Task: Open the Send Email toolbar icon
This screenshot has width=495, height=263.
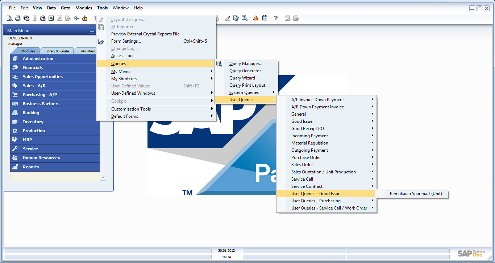Action: pyautogui.click(x=26, y=18)
